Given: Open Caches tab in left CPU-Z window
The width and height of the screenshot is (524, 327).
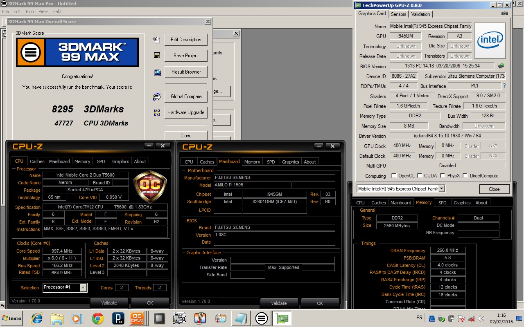Looking at the screenshot, I should 37,161.
